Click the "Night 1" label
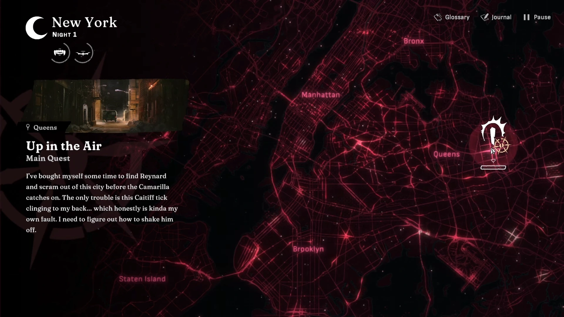The image size is (564, 317). pyautogui.click(x=65, y=35)
